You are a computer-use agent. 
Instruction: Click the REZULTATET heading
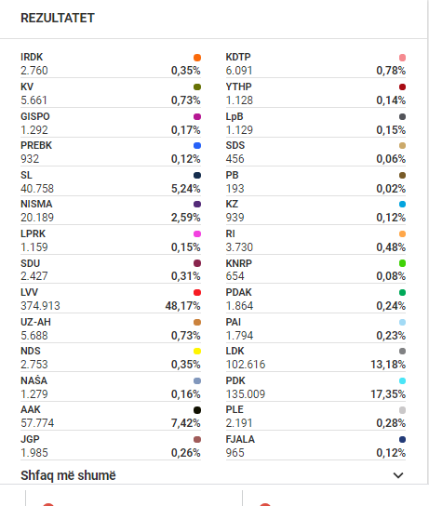(x=58, y=18)
